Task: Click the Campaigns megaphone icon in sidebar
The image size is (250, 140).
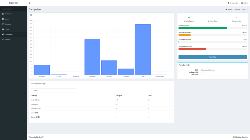Action: tap(3, 34)
